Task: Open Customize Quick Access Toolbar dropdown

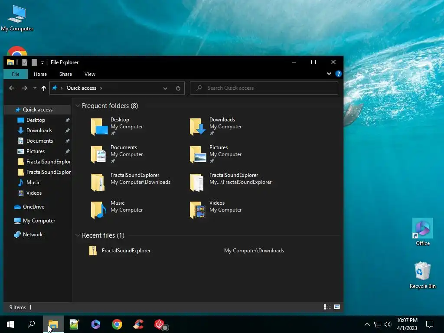Action: 42,62
